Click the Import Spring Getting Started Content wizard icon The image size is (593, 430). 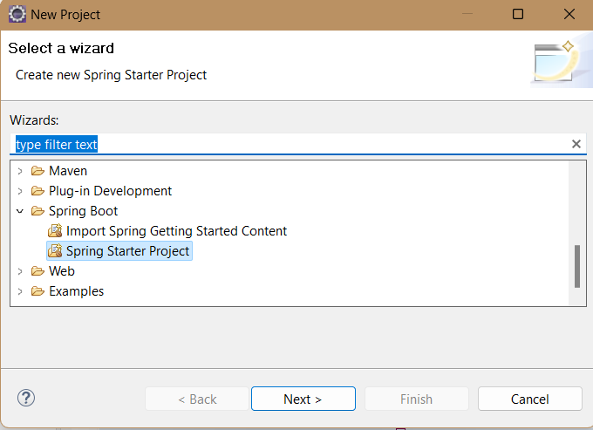55,230
